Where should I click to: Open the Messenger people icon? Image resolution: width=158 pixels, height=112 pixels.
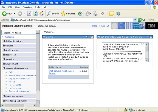pos(118,14)
